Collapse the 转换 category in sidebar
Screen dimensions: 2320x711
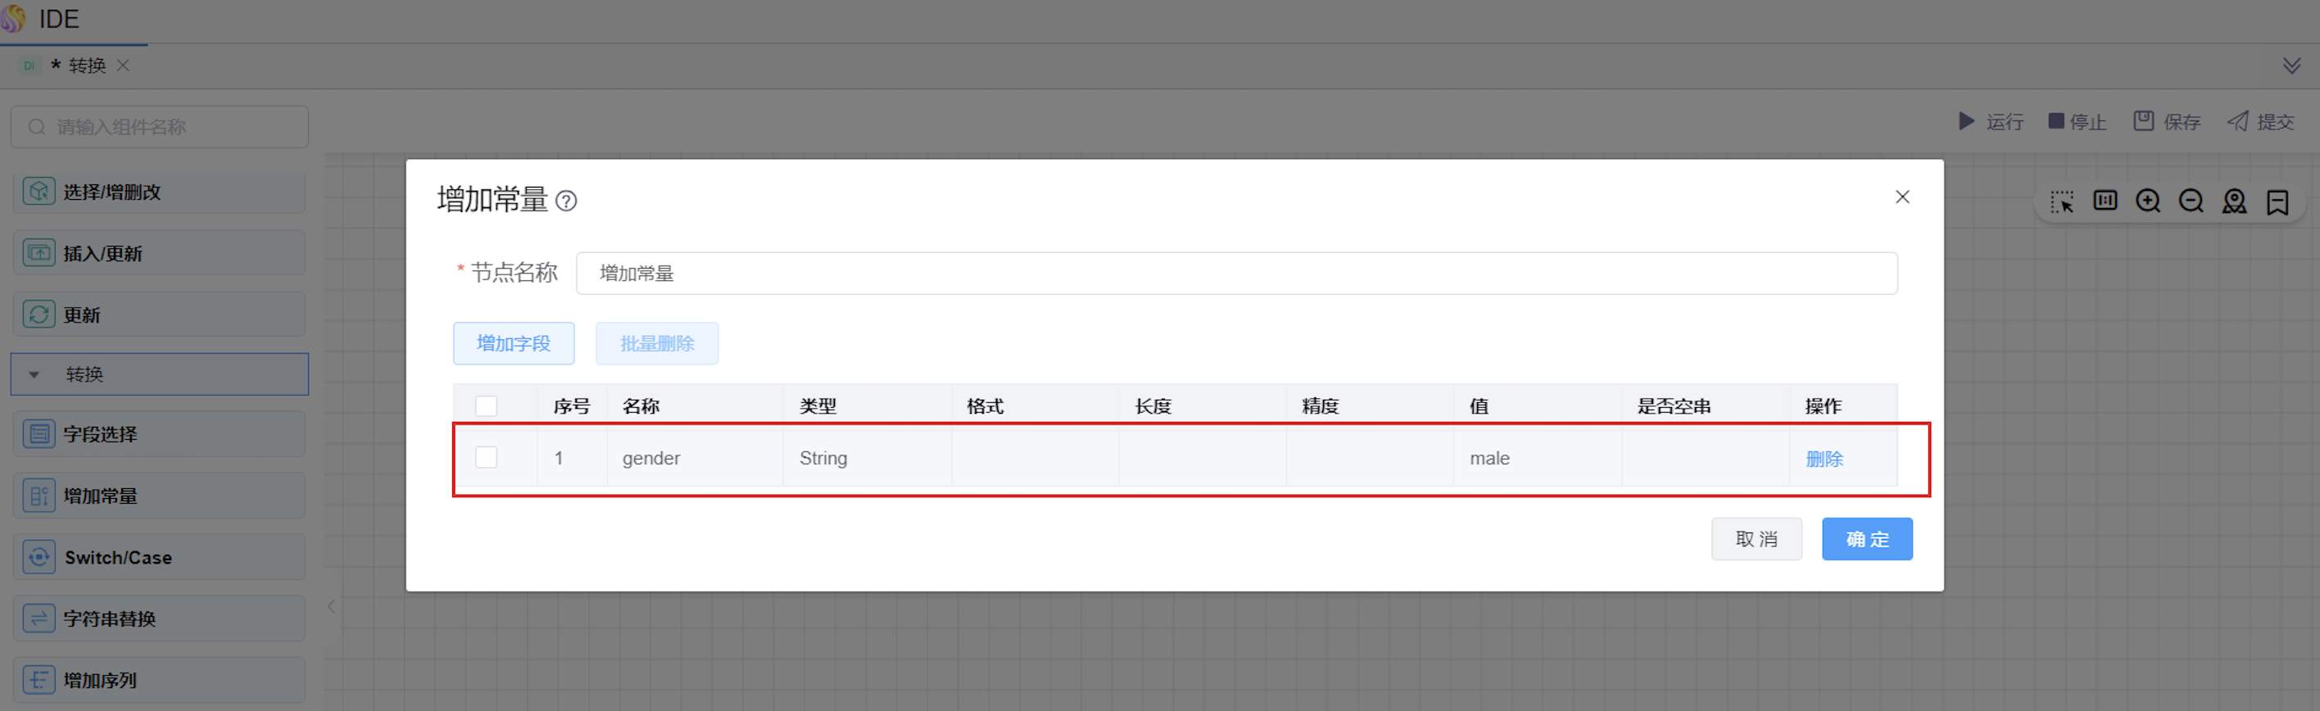click(34, 374)
